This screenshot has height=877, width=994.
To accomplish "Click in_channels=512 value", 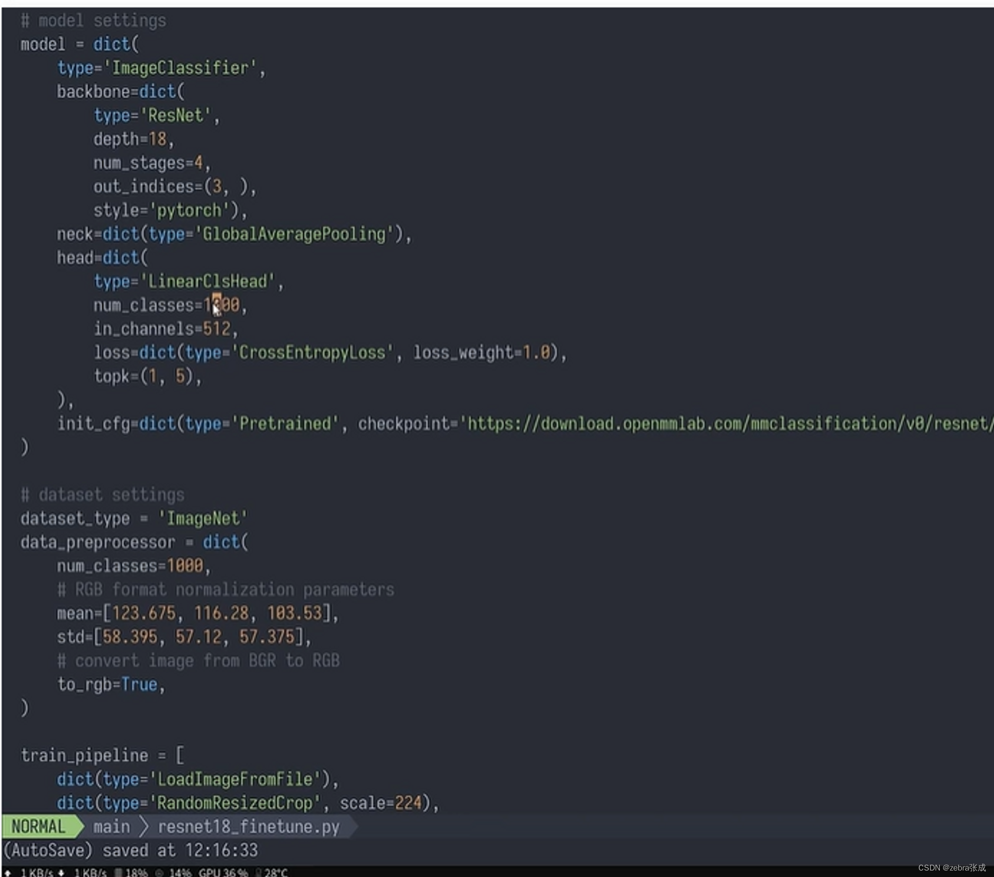I will tap(217, 328).
